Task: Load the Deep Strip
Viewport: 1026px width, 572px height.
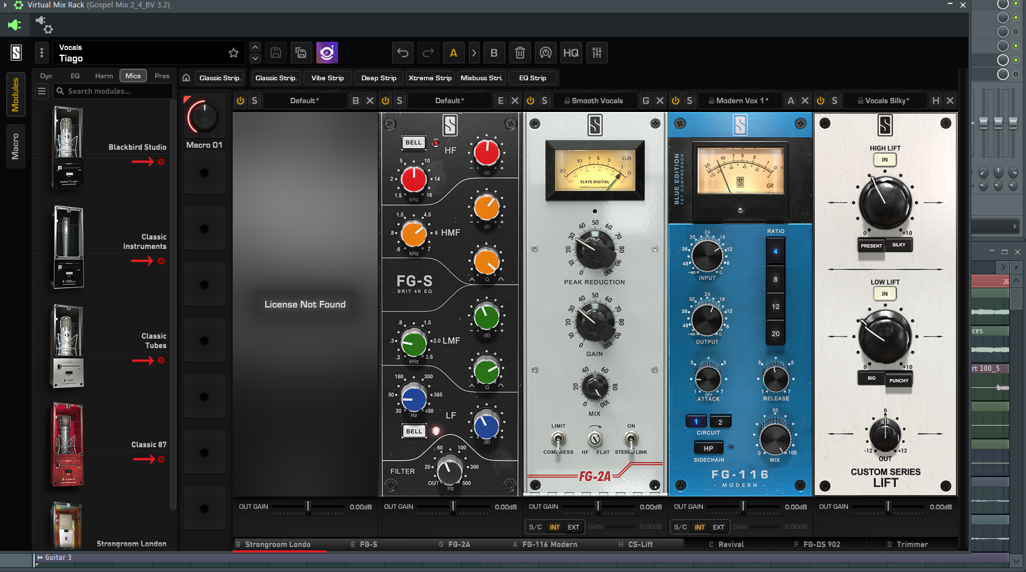Action: 378,78
